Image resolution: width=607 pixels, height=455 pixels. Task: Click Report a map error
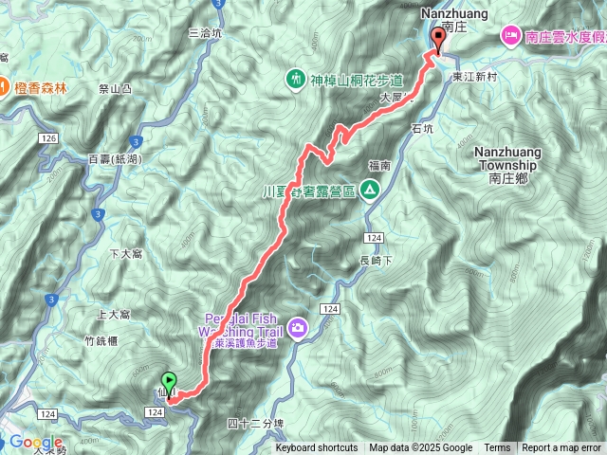click(x=561, y=448)
